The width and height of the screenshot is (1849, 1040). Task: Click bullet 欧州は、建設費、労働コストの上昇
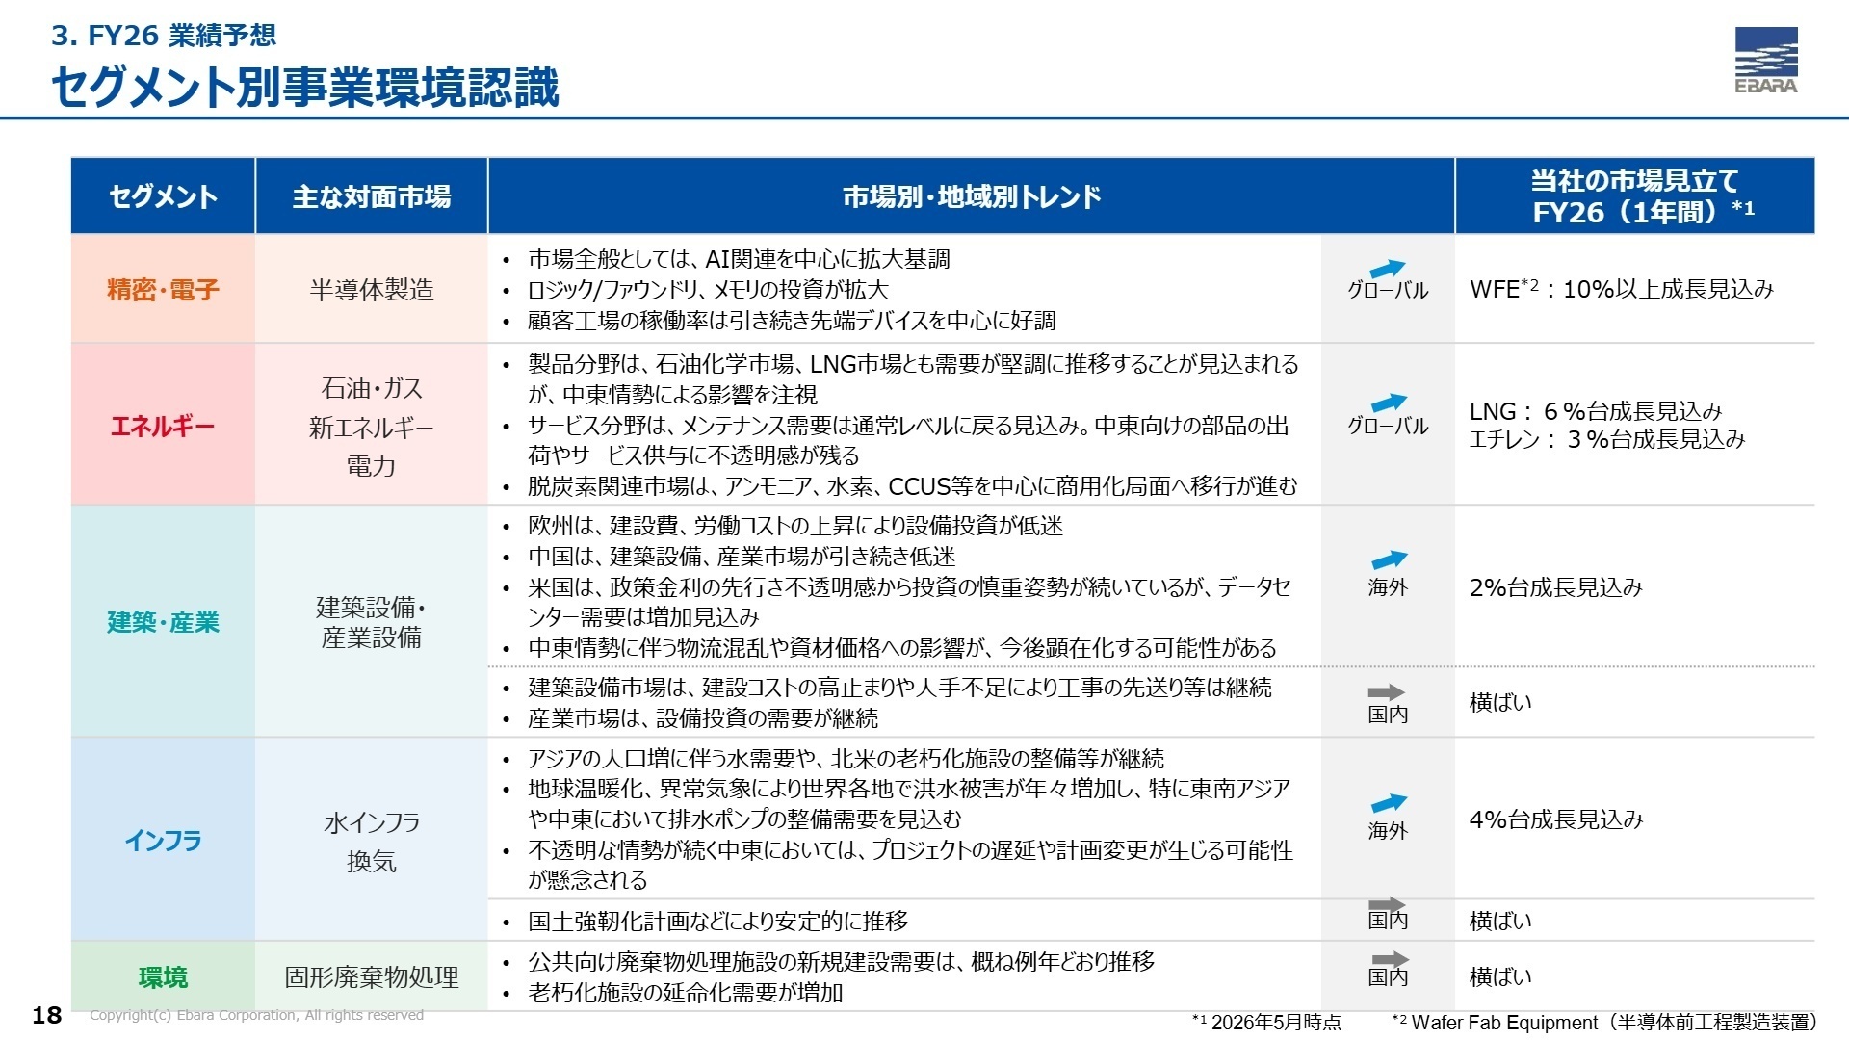pos(795,526)
